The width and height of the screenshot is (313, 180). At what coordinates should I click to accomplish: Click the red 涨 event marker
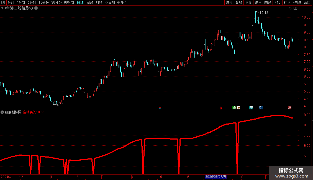[290, 108]
